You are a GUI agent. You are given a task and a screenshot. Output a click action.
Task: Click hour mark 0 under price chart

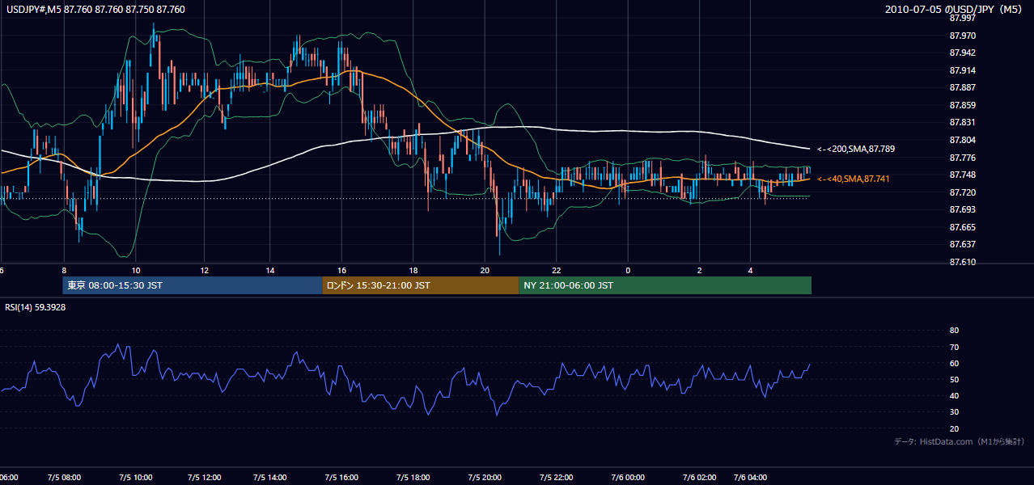(x=628, y=270)
